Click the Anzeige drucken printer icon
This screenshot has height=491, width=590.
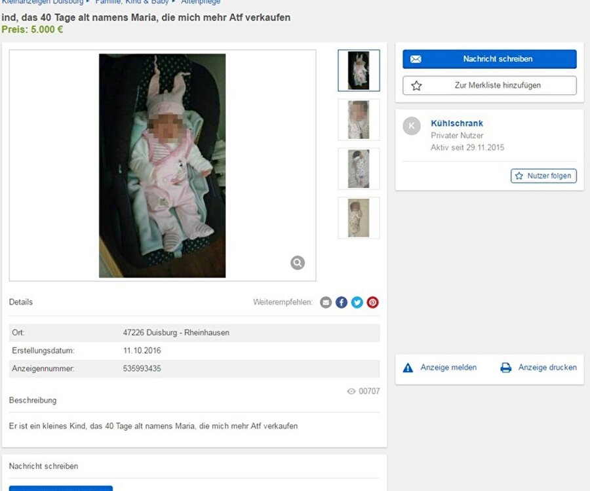[506, 368]
